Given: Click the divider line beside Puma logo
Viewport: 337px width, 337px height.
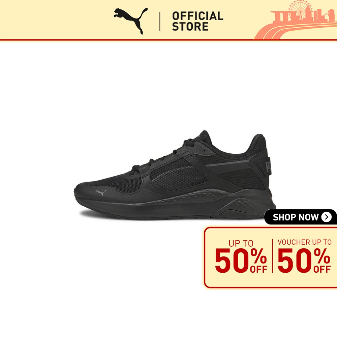Looking at the screenshot, I should click(x=160, y=21).
